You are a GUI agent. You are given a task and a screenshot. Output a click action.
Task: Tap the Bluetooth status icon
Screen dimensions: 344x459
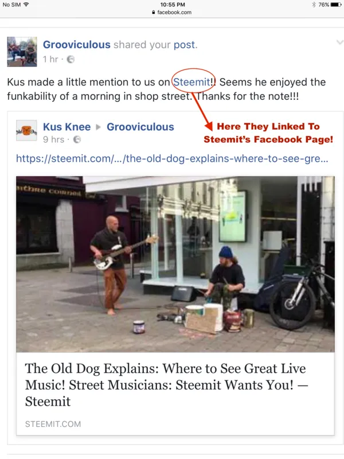[314, 5]
